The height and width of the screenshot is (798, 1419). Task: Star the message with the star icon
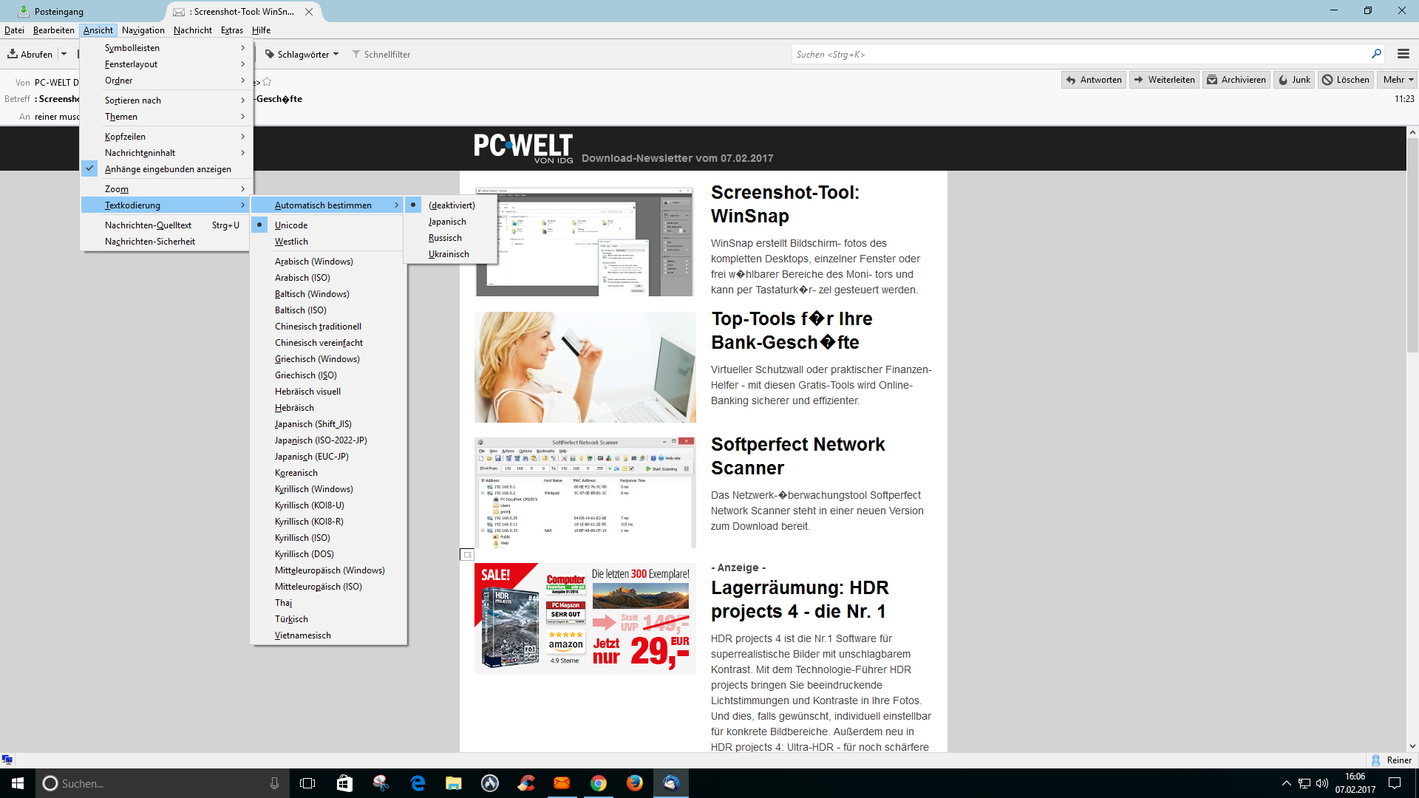click(x=267, y=81)
